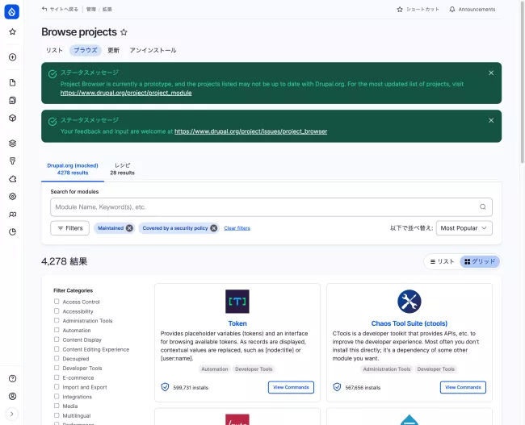This screenshot has height=425, width=525.
Task: Click Token security coverage shield icon
Action: (165, 387)
